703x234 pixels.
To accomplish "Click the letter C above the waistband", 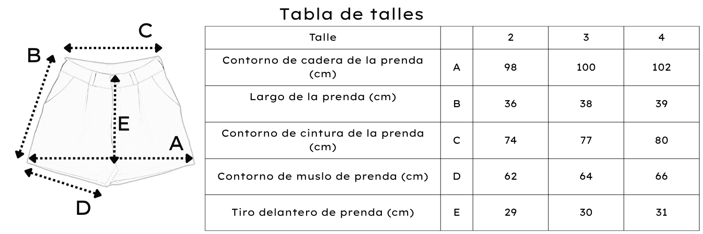I will coord(145,31).
